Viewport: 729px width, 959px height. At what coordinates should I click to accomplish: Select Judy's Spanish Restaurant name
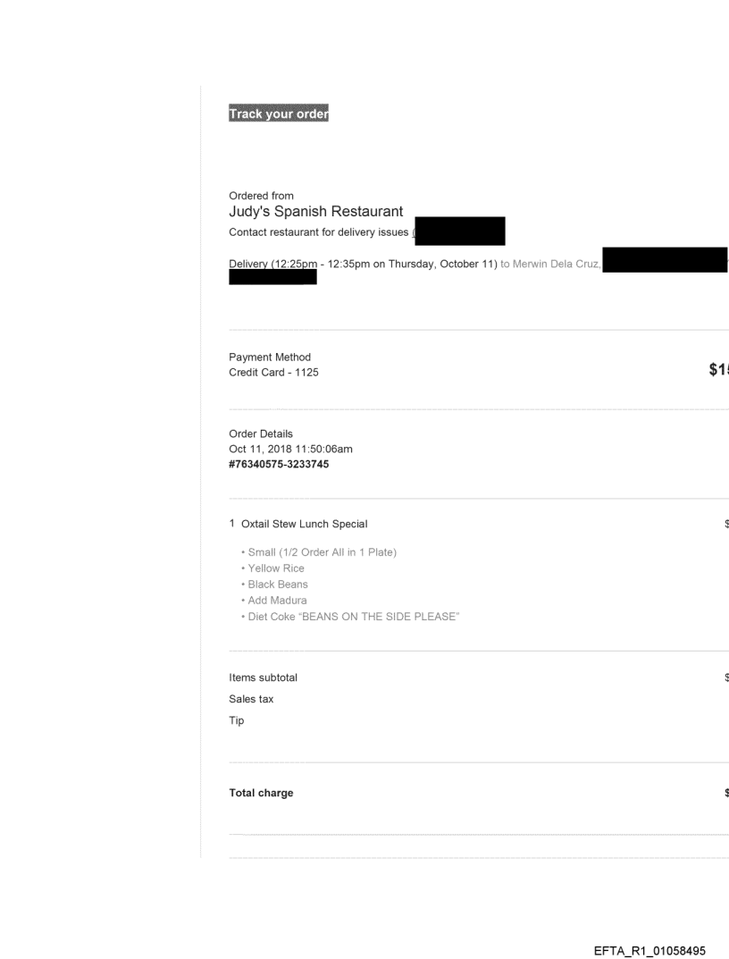tap(316, 212)
